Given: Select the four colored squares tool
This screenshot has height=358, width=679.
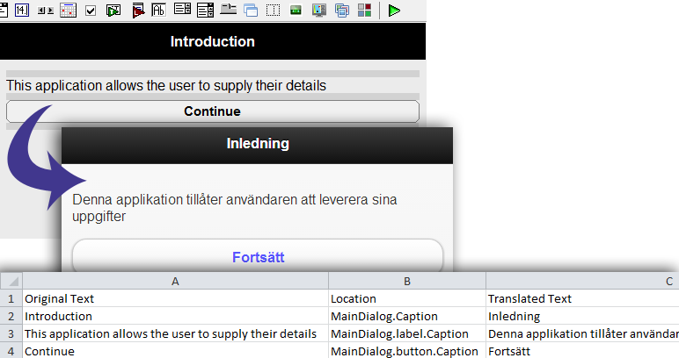Looking at the screenshot, I should (365, 11).
